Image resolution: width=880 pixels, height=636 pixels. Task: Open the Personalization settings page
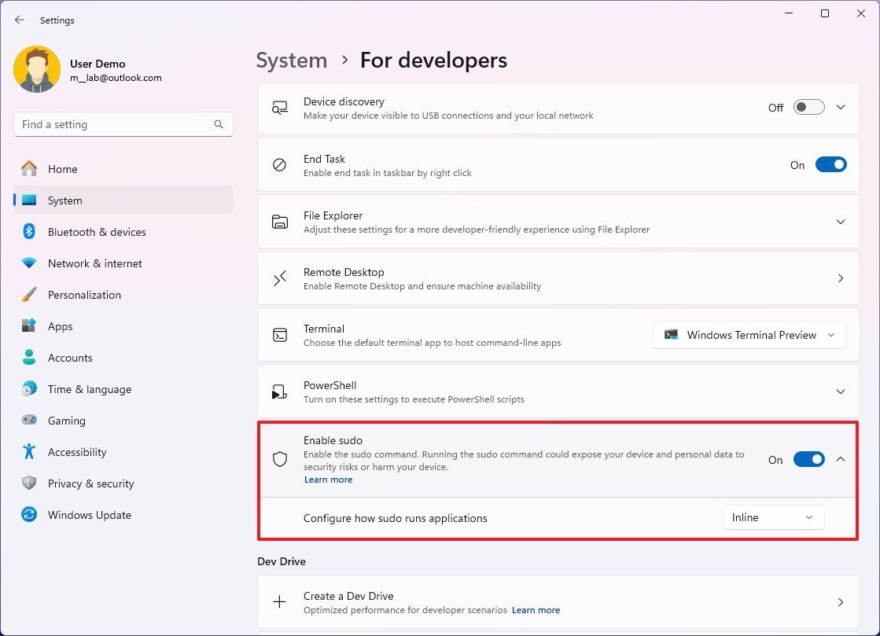point(84,295)
